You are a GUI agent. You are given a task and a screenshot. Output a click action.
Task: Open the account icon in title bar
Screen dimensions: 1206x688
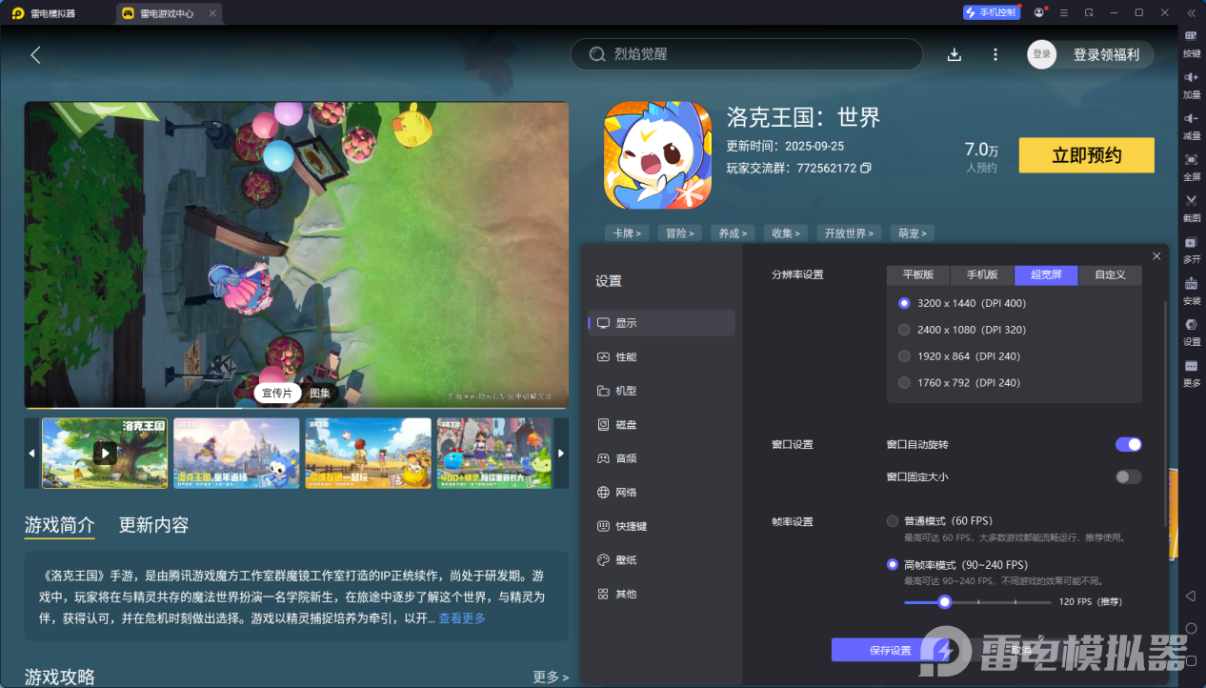point(1038,12)
